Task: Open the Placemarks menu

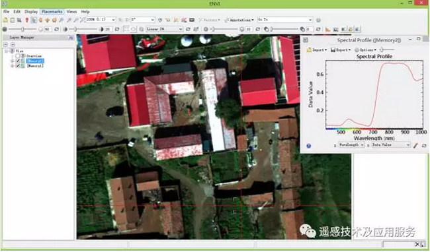Action: tap(52, 12)
